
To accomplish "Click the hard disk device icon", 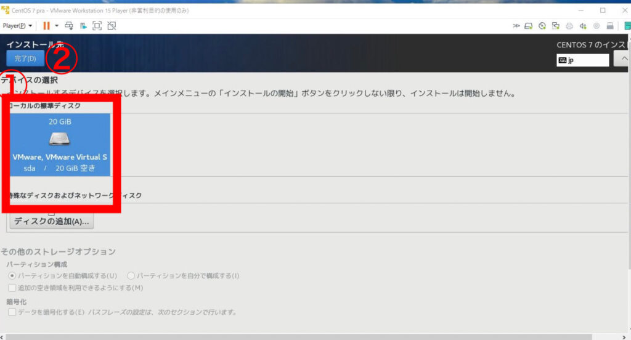I will click(528, 26).
